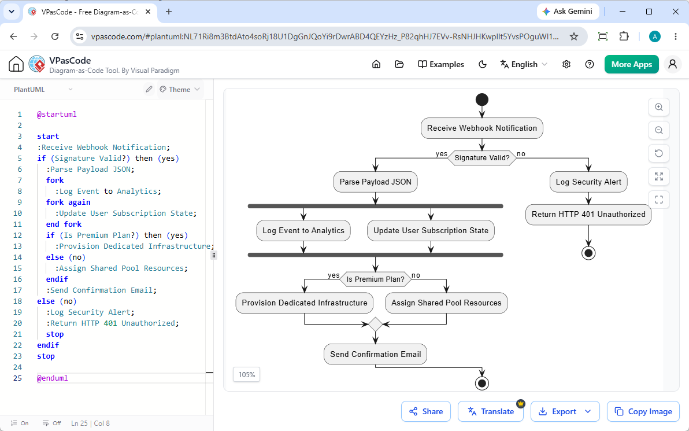Click ':Send Confirmation Email;' code line
Image resolution: width=689 pixels, height=431 pixels.
pos(101,290)
